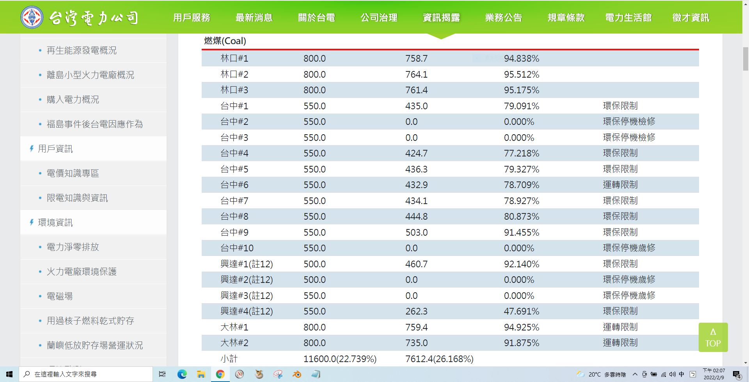Go to 離島小型火力電廠概況 sidebar link
749x382 pixels.
click(90, 75)
